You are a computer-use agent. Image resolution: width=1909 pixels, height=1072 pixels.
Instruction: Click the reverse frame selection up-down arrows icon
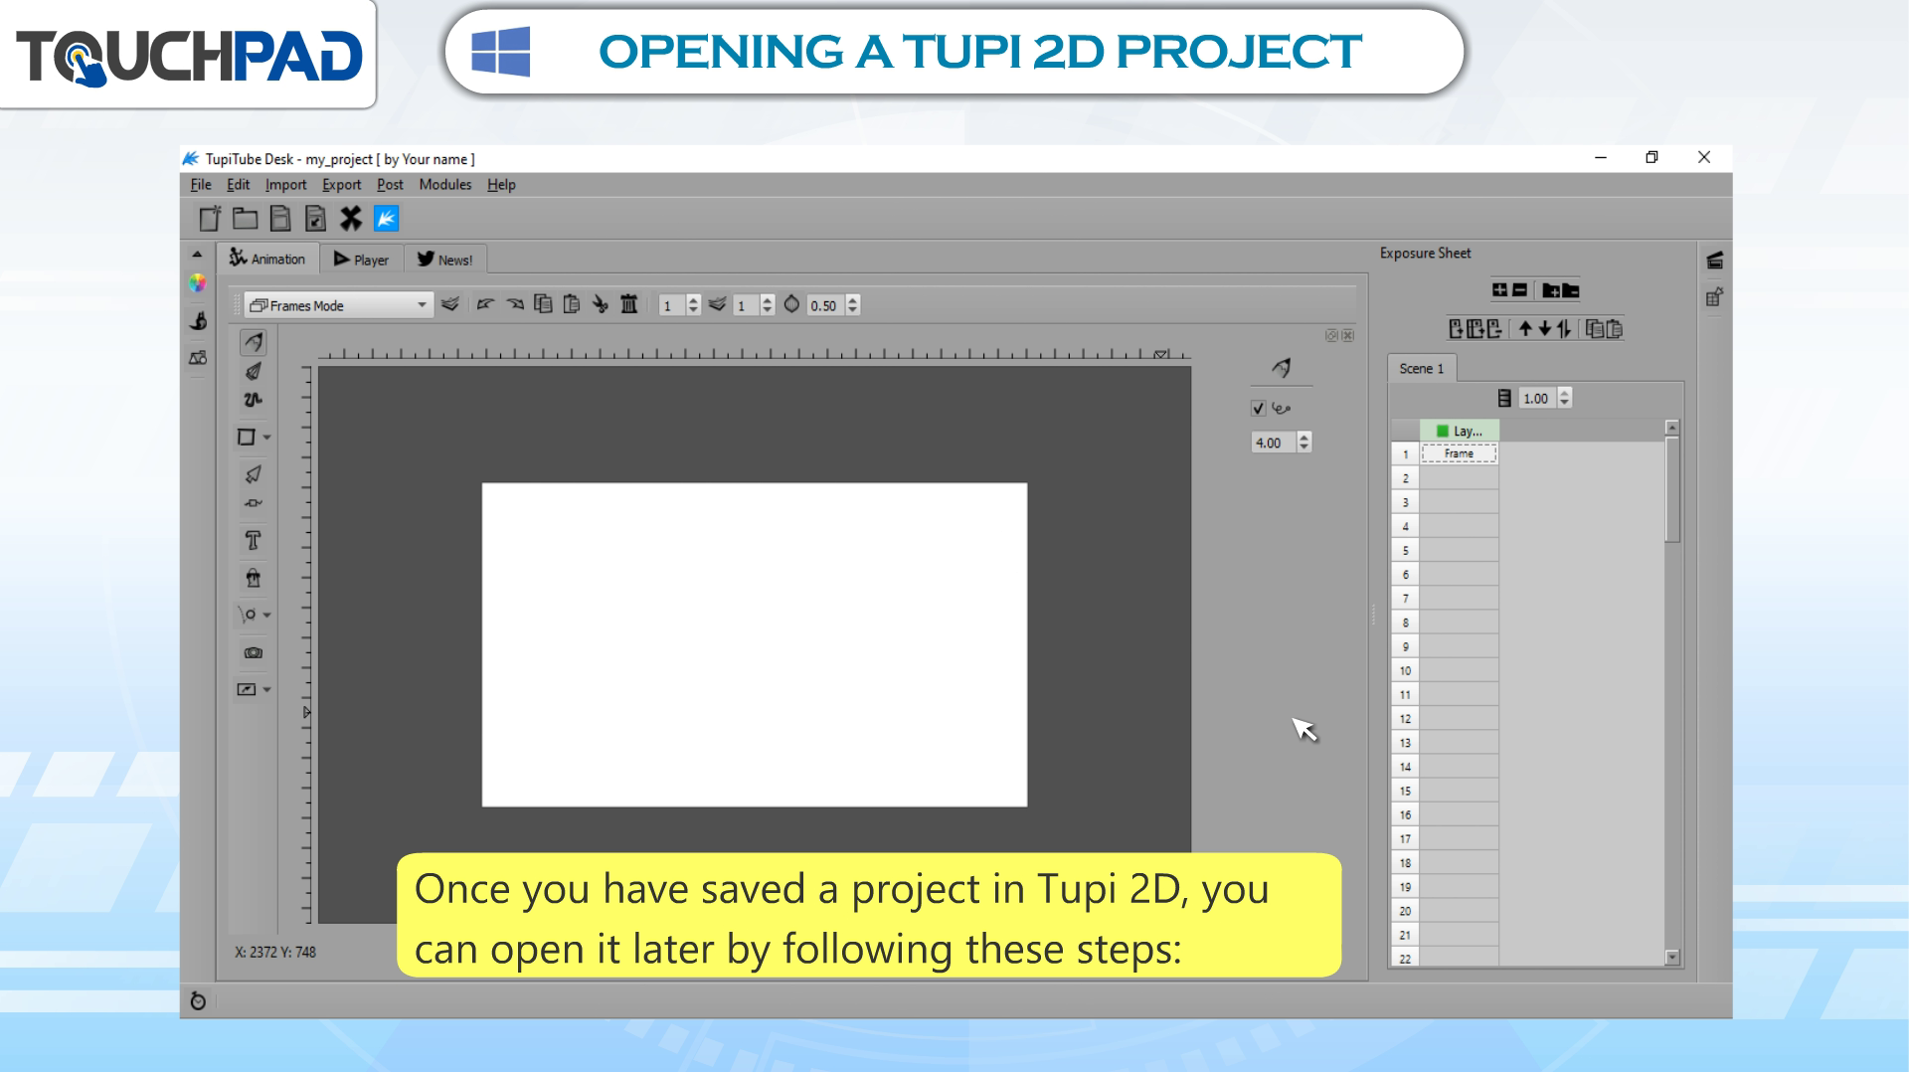coord(1564,329)
